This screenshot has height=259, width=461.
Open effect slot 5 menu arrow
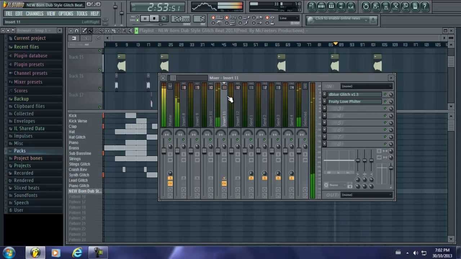tap(325, 123)
